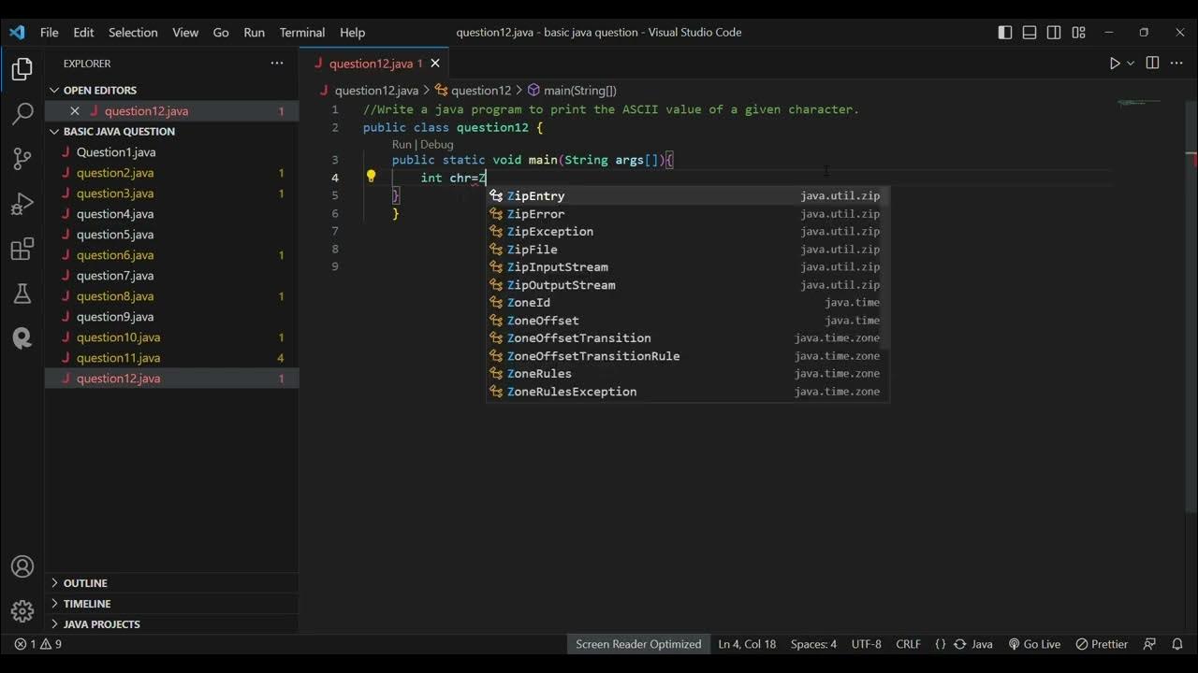The image size is (1198, 673).
Task: Click question12.java breadcrumb item
Action: point(376,91)
